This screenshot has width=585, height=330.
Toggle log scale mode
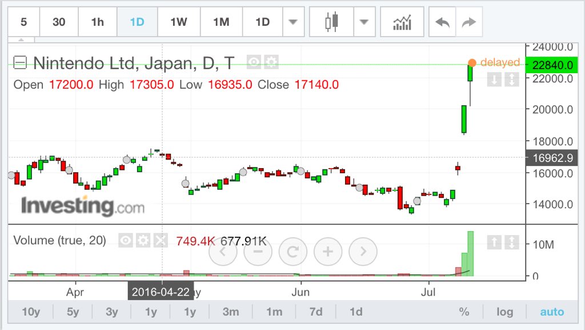505,312
